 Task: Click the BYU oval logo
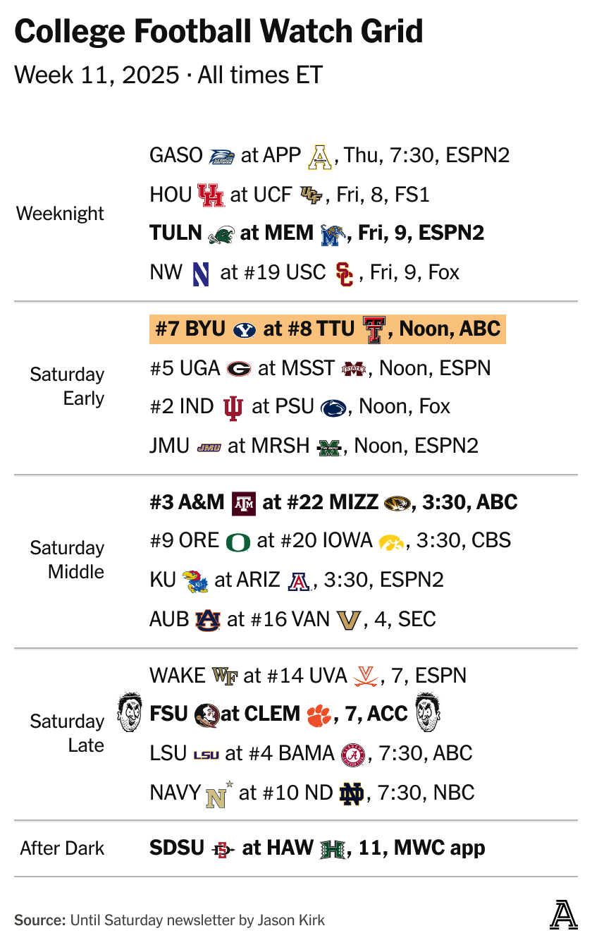click(245, 329)
